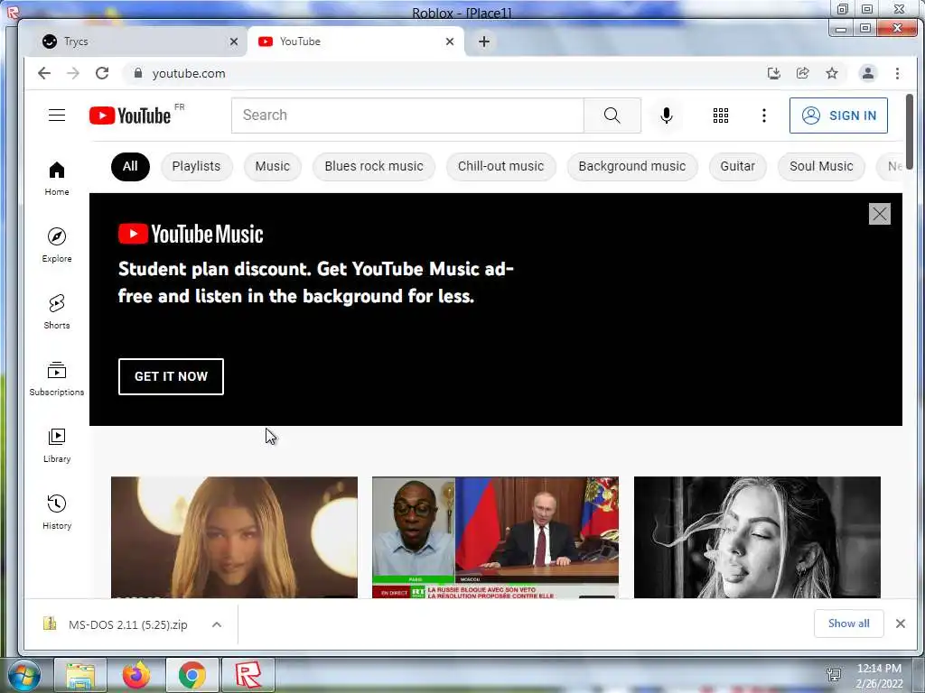Select the Guitar filter chip

coord(737,167)
